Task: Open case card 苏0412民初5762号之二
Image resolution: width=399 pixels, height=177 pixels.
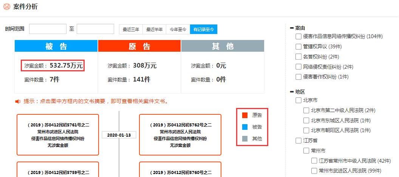Action: point(180,135)
